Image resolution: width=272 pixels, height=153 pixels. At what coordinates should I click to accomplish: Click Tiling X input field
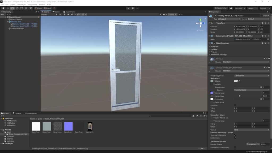point(243,108)
